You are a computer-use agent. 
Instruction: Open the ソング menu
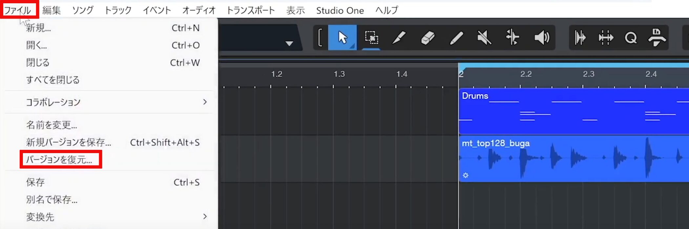click(83, 10)
